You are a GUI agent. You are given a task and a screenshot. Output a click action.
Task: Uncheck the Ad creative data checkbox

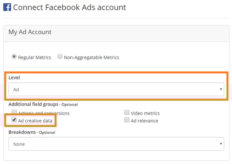[x=14, y=120]
